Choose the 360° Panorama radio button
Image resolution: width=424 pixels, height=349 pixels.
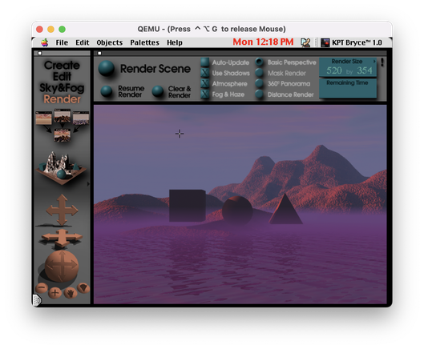pos(260,83)
